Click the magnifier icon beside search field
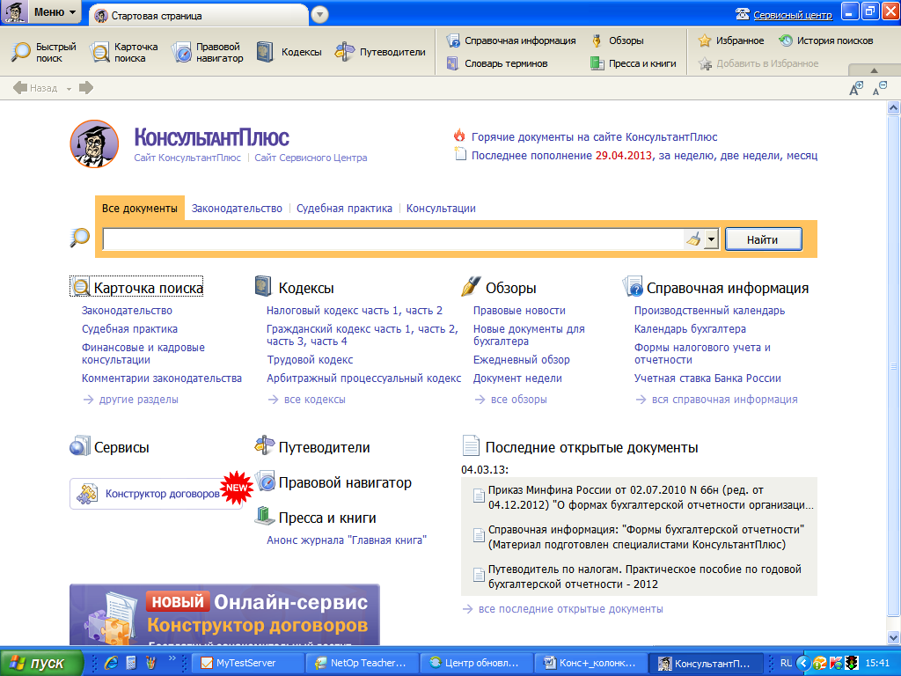 [79, 238]
